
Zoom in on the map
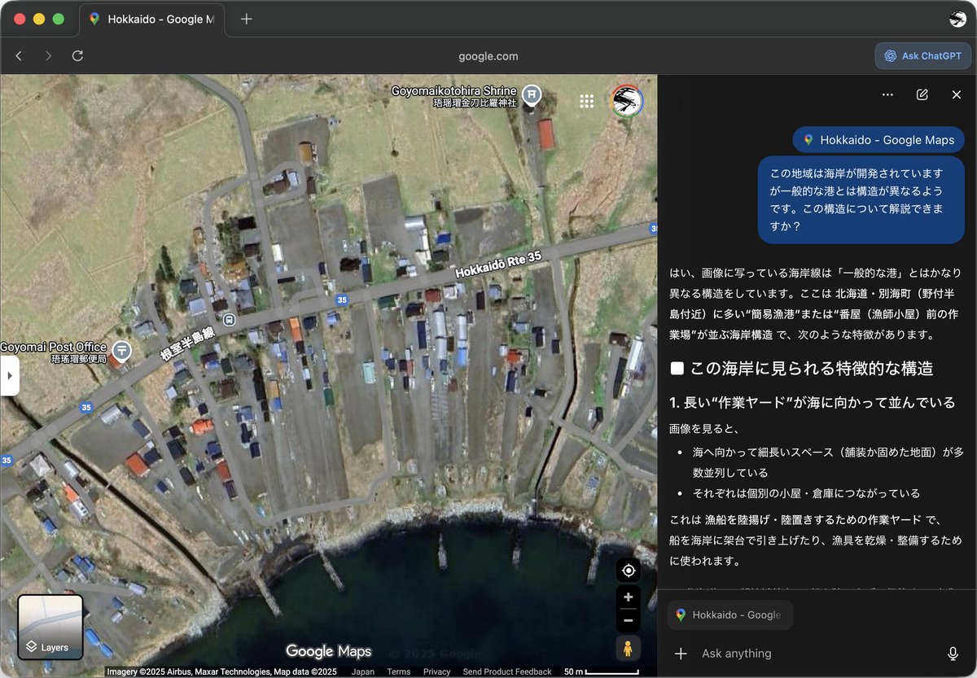[x=628, y=597]
